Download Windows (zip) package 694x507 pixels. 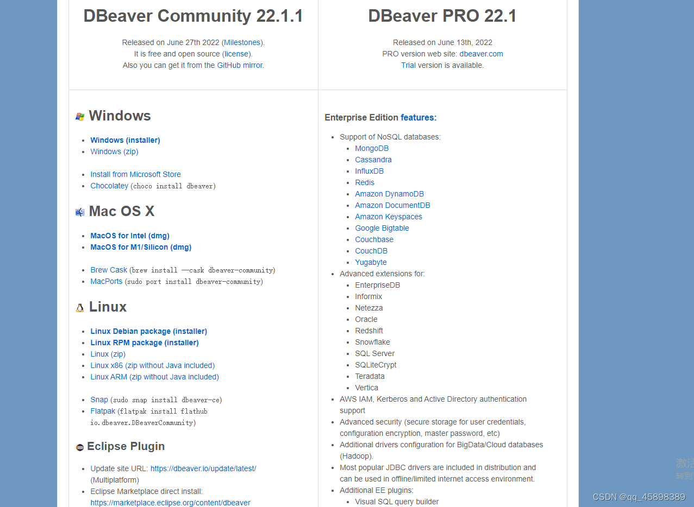point(114,151)
